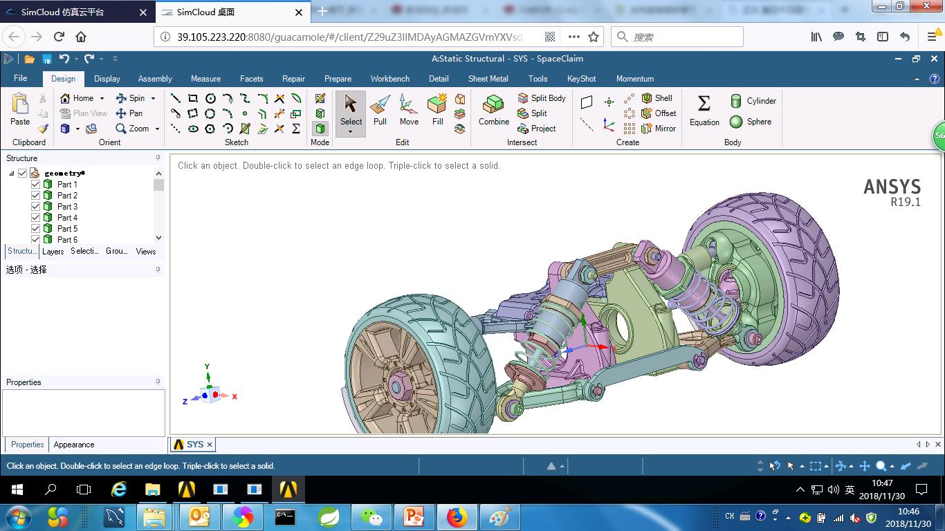Toggle visibility of Part 3
The width and height of the screenshot is (945, 531).
(x=36, y=207)
